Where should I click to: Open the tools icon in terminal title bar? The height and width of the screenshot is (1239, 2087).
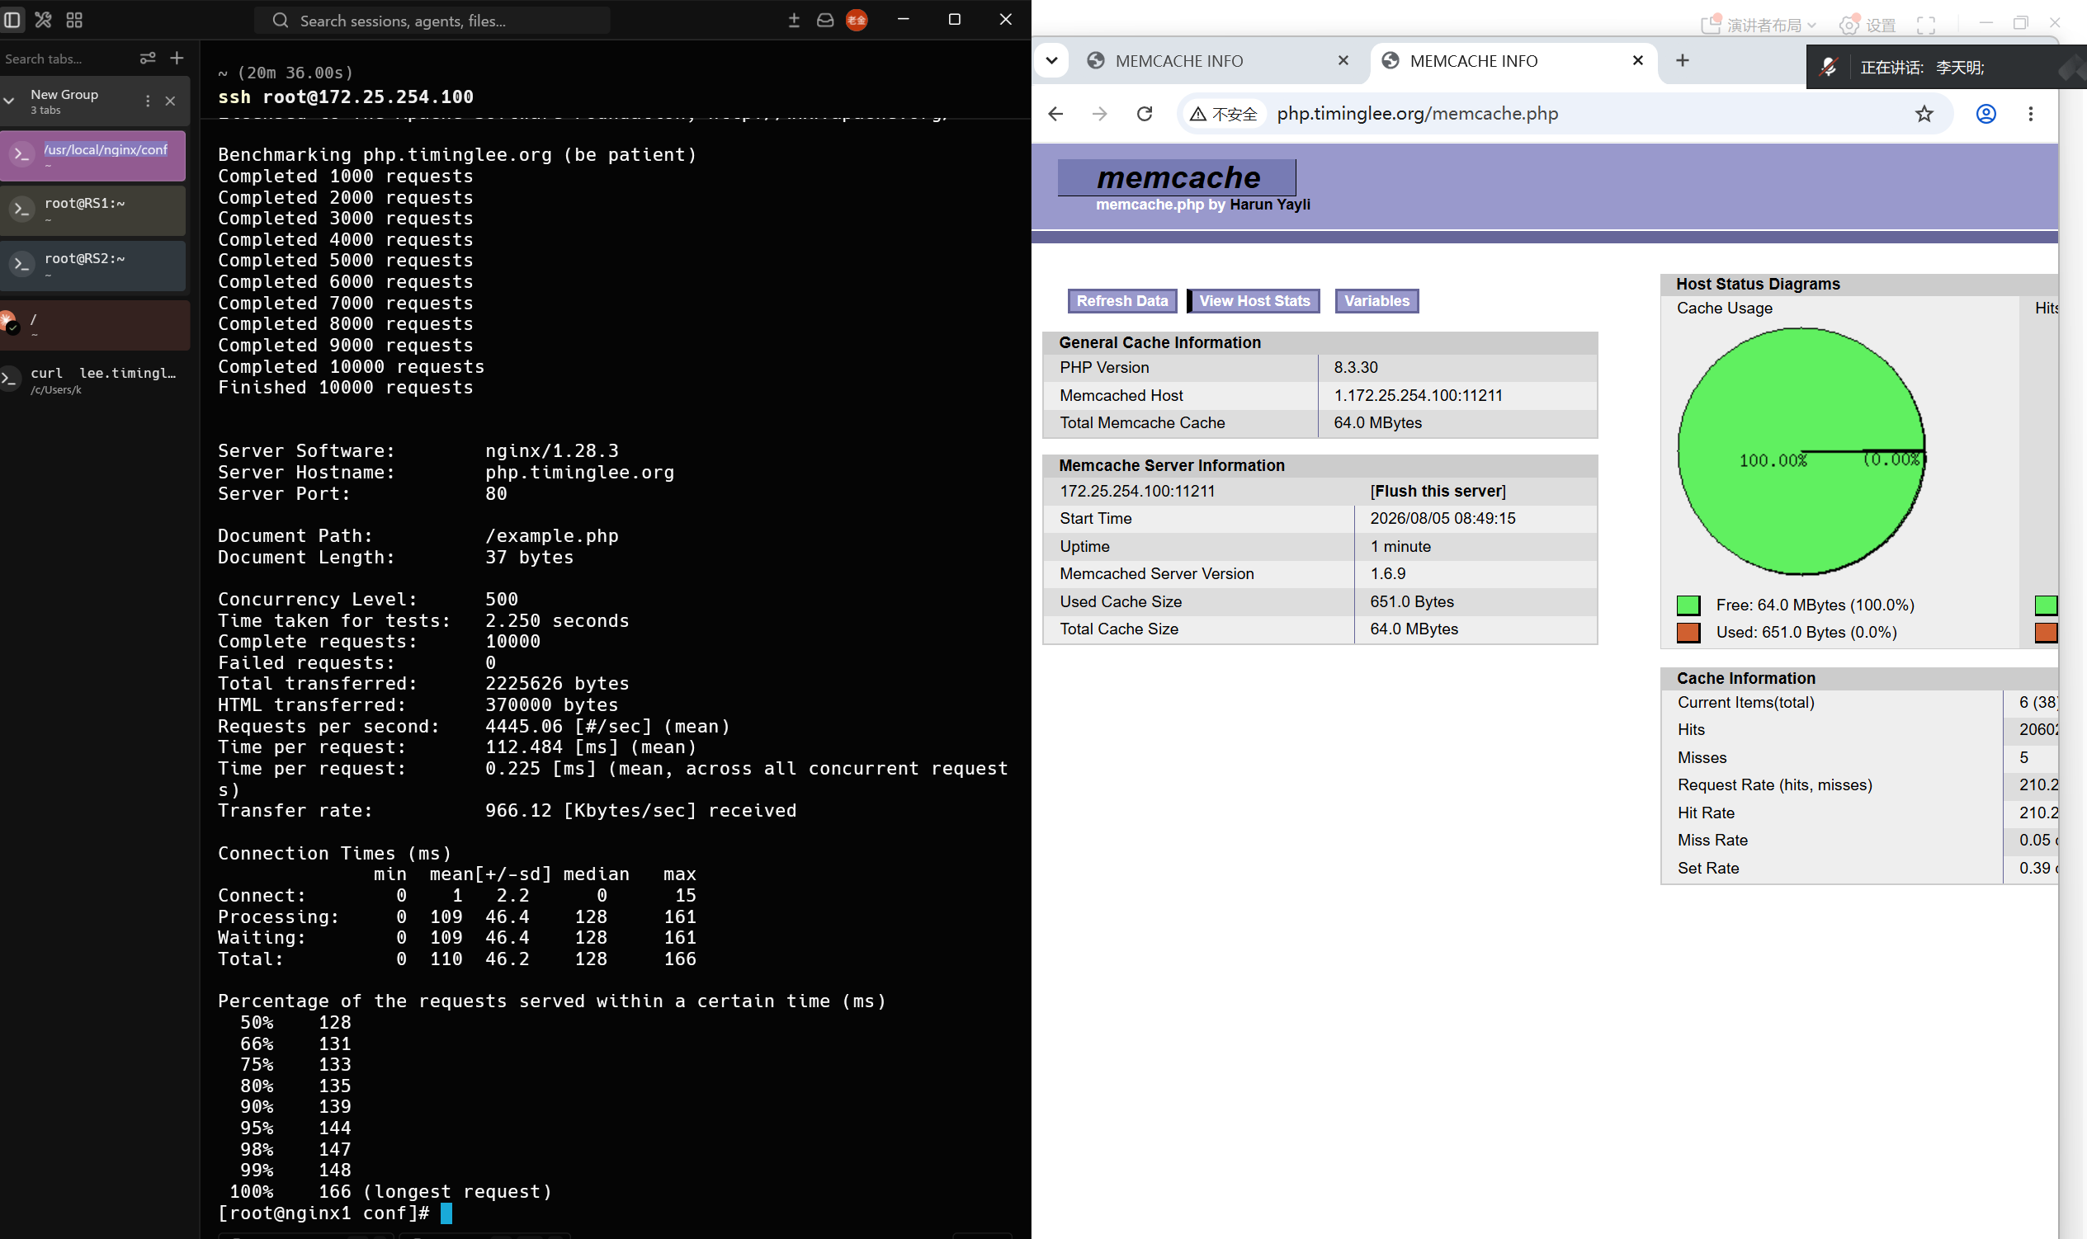(44, 20)
